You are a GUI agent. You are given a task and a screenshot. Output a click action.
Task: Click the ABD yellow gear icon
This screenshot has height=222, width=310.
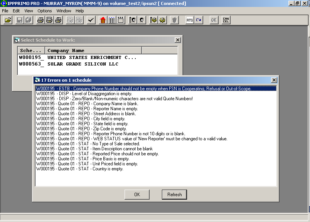(x=153, y=20)
